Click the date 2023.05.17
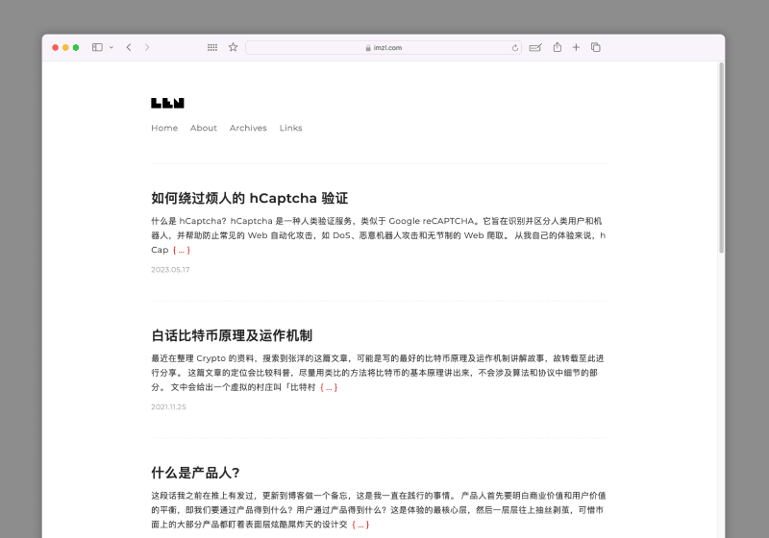Image resolution: width=769 pixels, height=538 pixels. click(170, 270)
